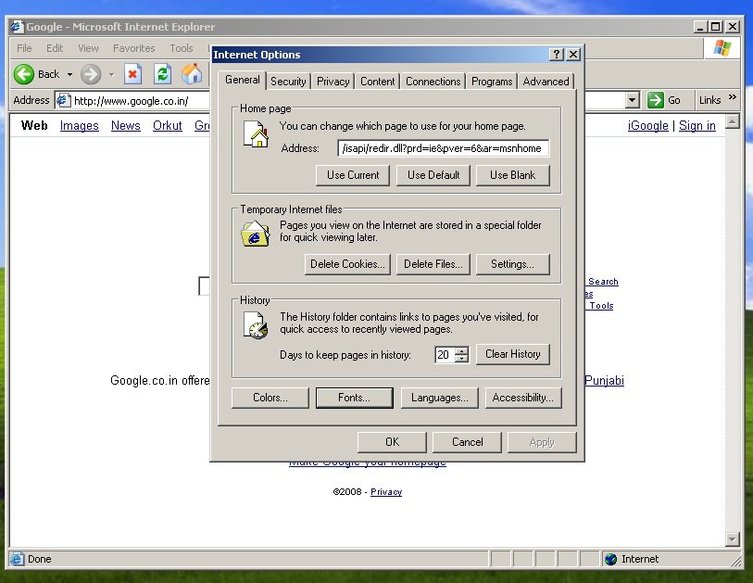Click the Use Blank button
The width and height of the screenshot is (753, 583).
click(x=512, y=175)
